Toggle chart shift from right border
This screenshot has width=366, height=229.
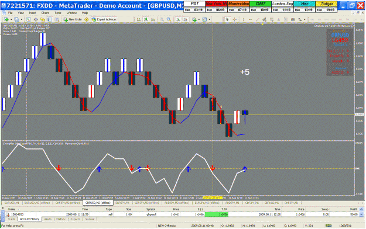[x=185, y=19]
